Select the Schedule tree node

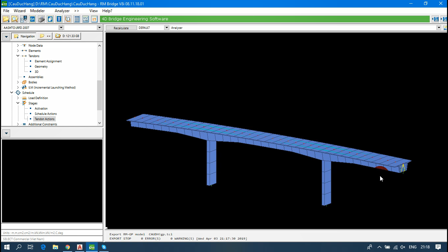pos(28,93)
